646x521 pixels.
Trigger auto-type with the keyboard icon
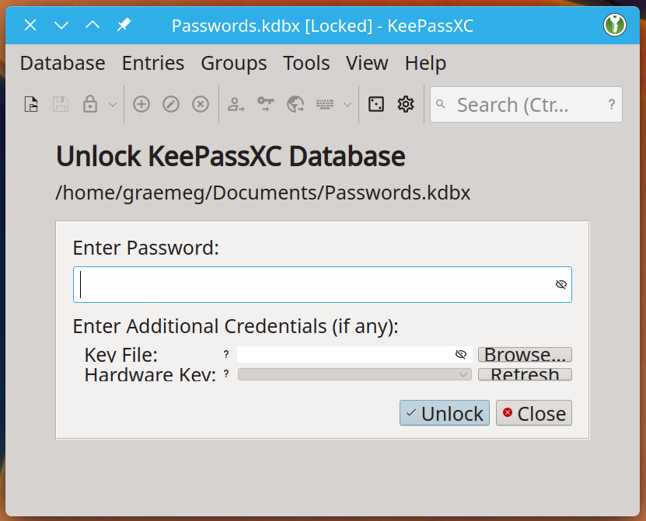tap(326, 104)
